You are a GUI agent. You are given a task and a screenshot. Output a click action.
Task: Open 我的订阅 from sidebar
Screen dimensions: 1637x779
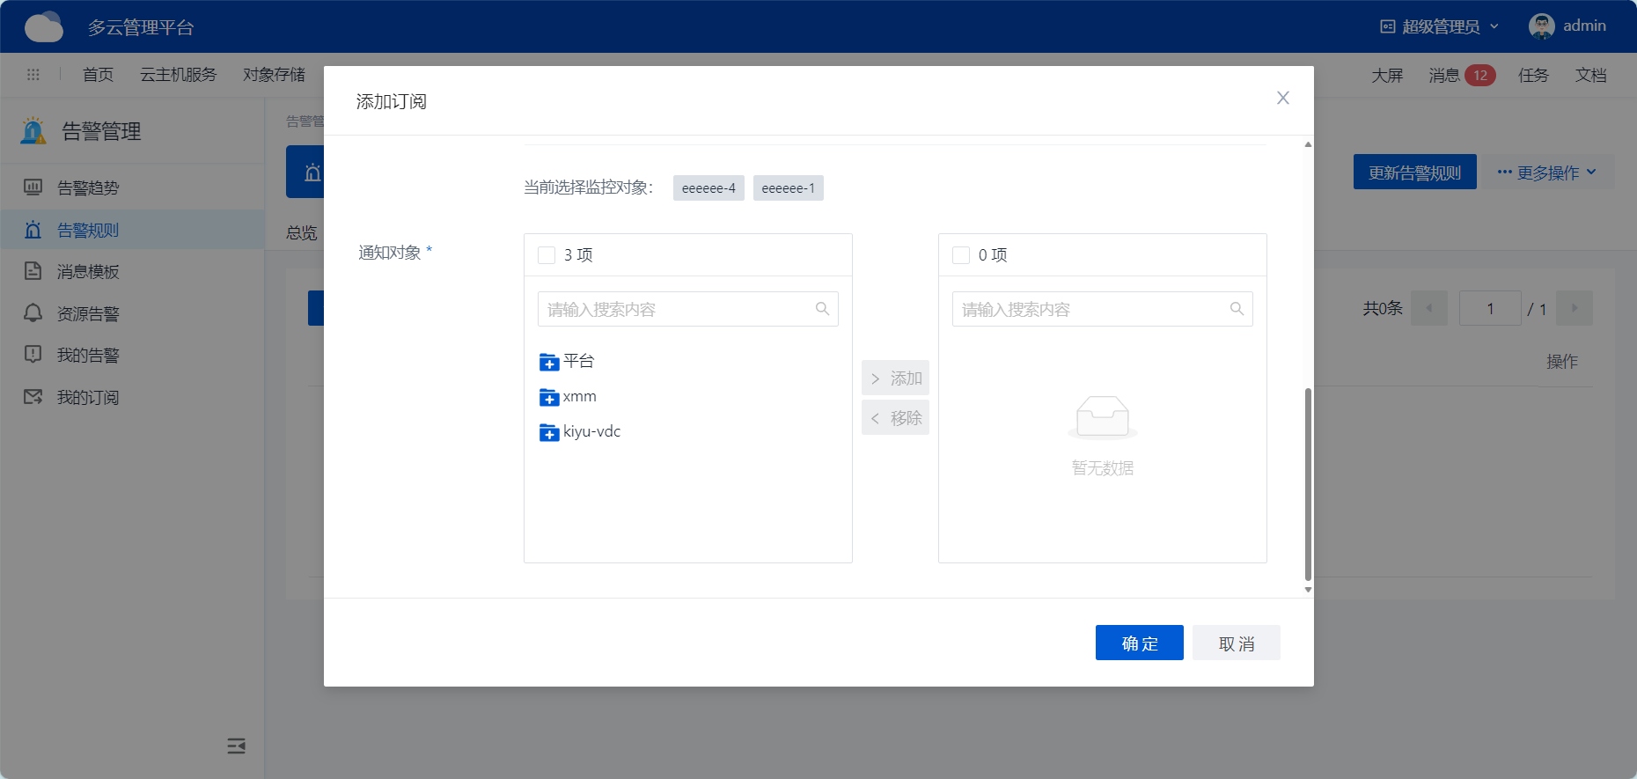(x=87, y=398)
